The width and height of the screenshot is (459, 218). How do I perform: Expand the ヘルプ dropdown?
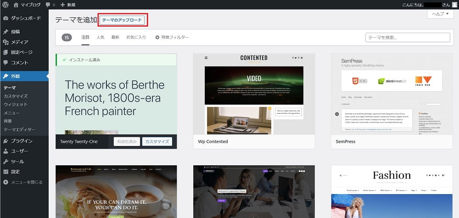point(440,14)
